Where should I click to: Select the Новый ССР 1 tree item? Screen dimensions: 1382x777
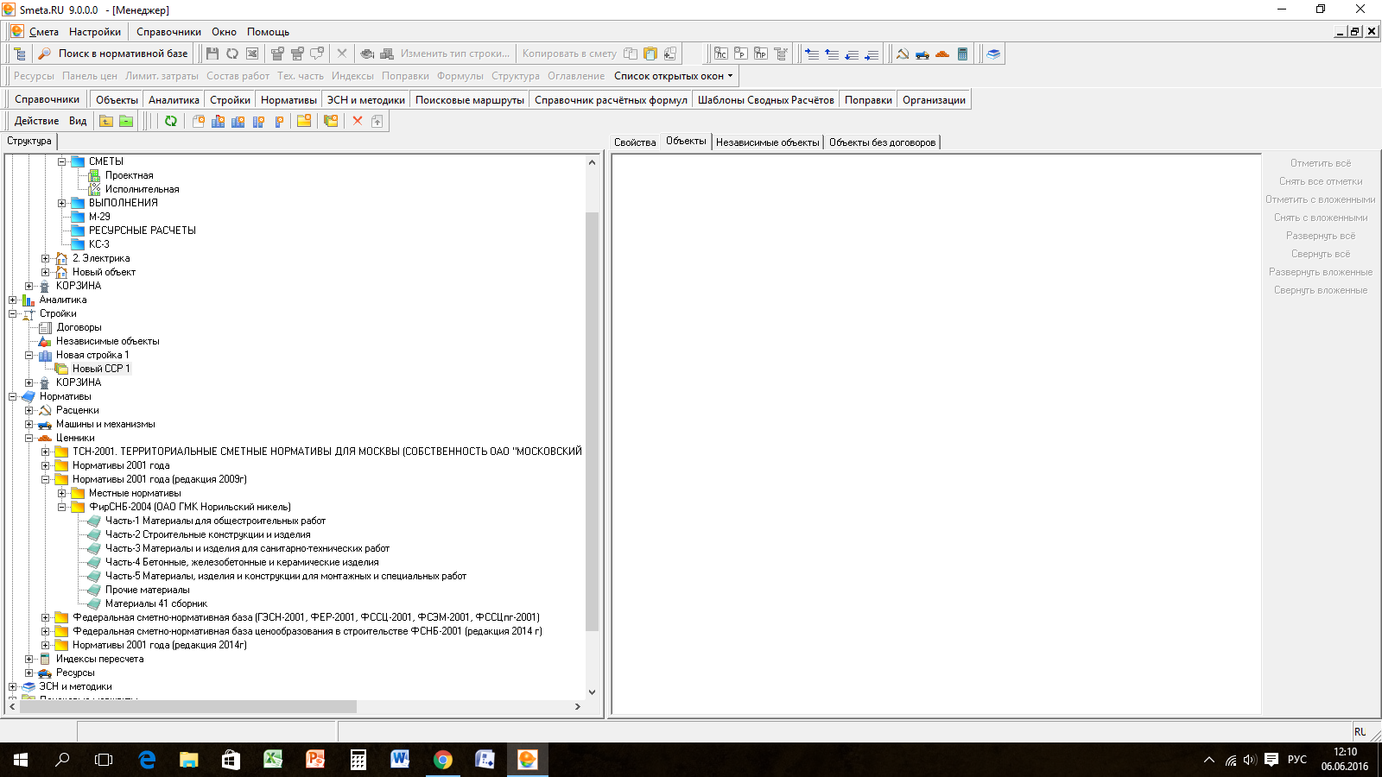coord(101,369)
